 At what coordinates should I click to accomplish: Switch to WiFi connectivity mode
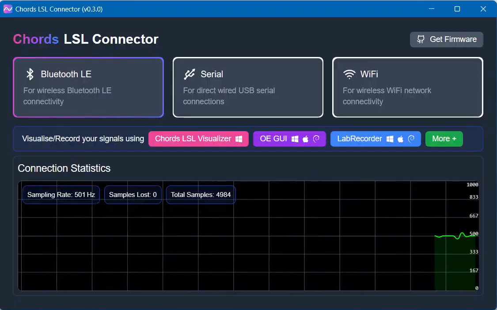click(x=407, y=87)
